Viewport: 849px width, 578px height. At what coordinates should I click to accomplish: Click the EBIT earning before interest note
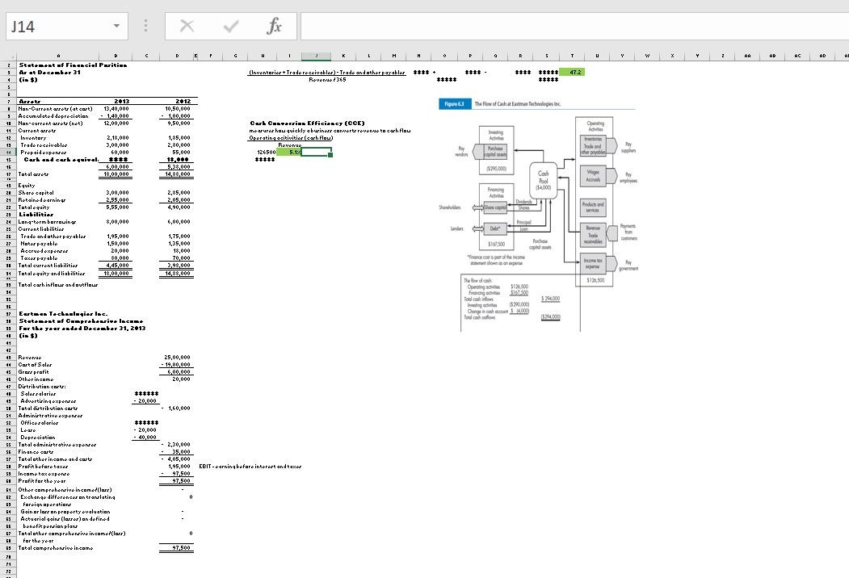click(250, 467)
